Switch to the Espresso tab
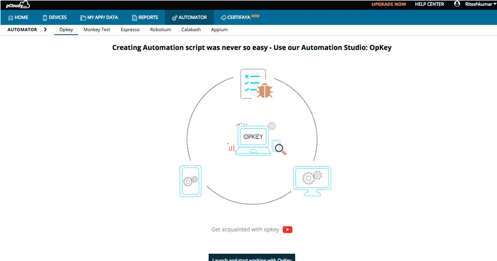Image resolution: width=497 pixels, height=261 pixels. click(130, 29)
